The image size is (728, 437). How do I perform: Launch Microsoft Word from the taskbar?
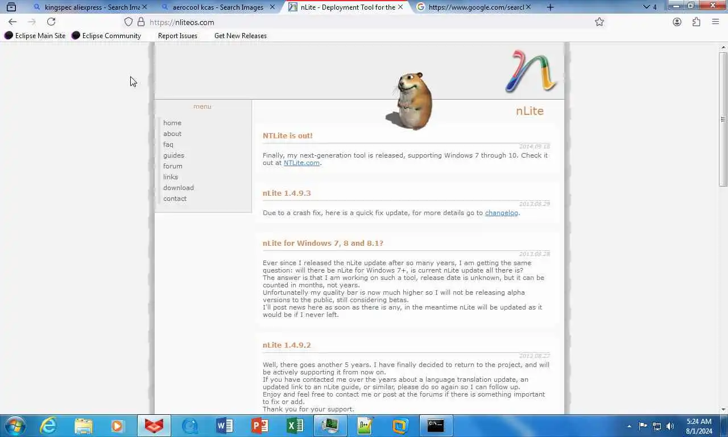[225, 426]
